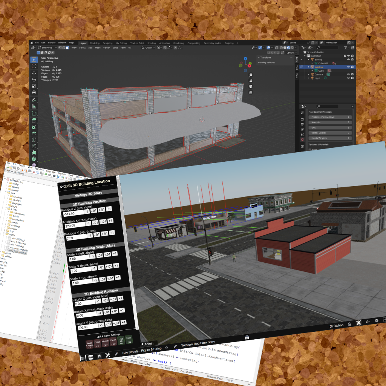Image resolution: width=386 pixels, height=386 pixels.
Task: Hide the building object with eye icon
Action: click(348, 67)
